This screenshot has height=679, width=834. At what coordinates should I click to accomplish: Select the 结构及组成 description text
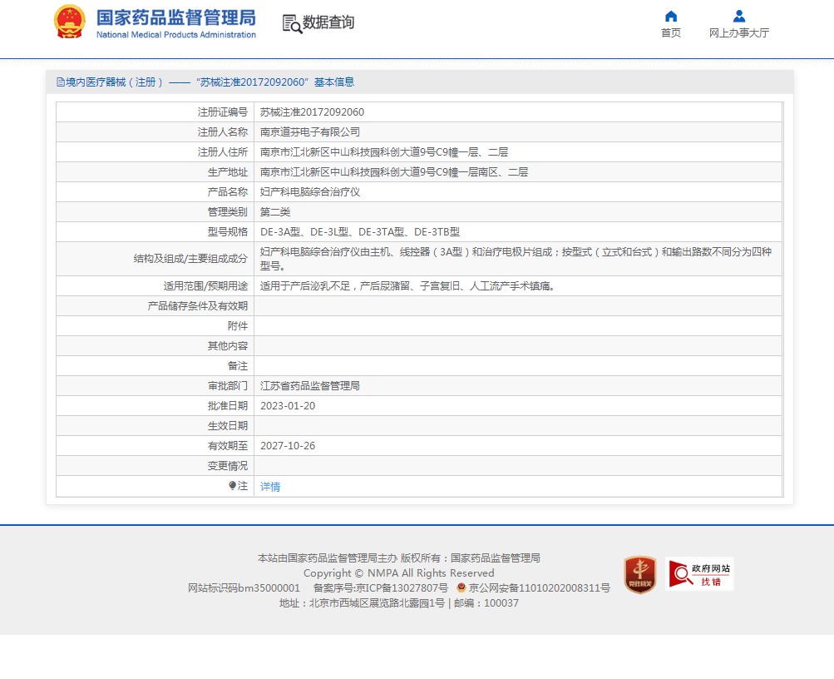coord(516,259)
